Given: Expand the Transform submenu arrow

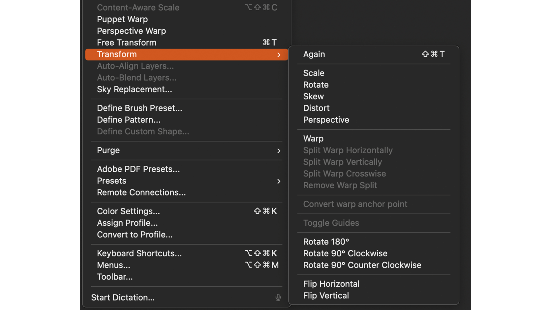Looking at the screenshot, I should click(279, 55).
